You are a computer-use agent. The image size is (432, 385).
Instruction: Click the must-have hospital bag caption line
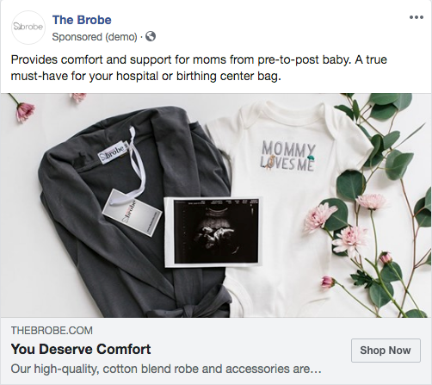pos(145,76)
